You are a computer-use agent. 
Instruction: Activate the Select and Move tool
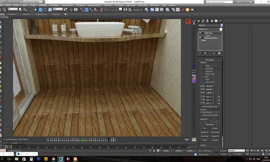40,9
